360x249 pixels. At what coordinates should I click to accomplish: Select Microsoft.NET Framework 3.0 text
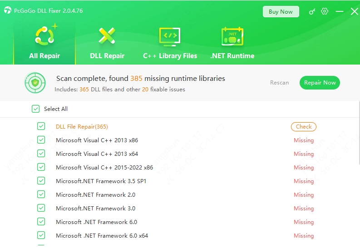pyautogui.click(x=95, y=209)
